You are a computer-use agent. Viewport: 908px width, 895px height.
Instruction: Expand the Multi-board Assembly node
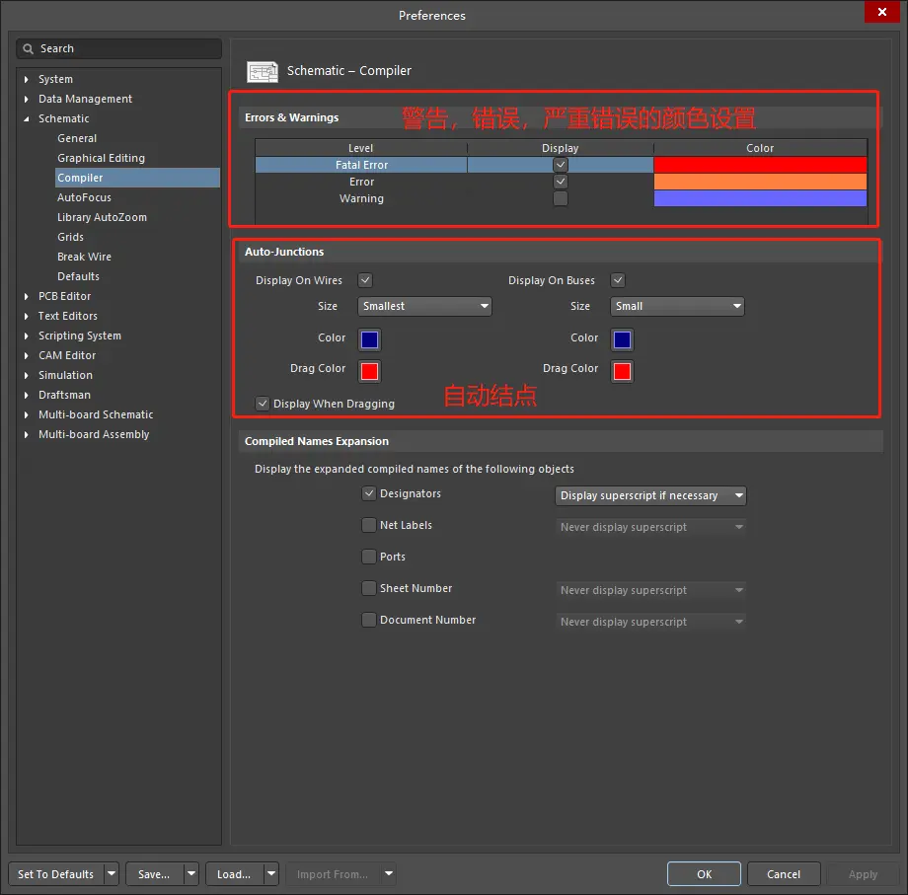tap(26, 434)
